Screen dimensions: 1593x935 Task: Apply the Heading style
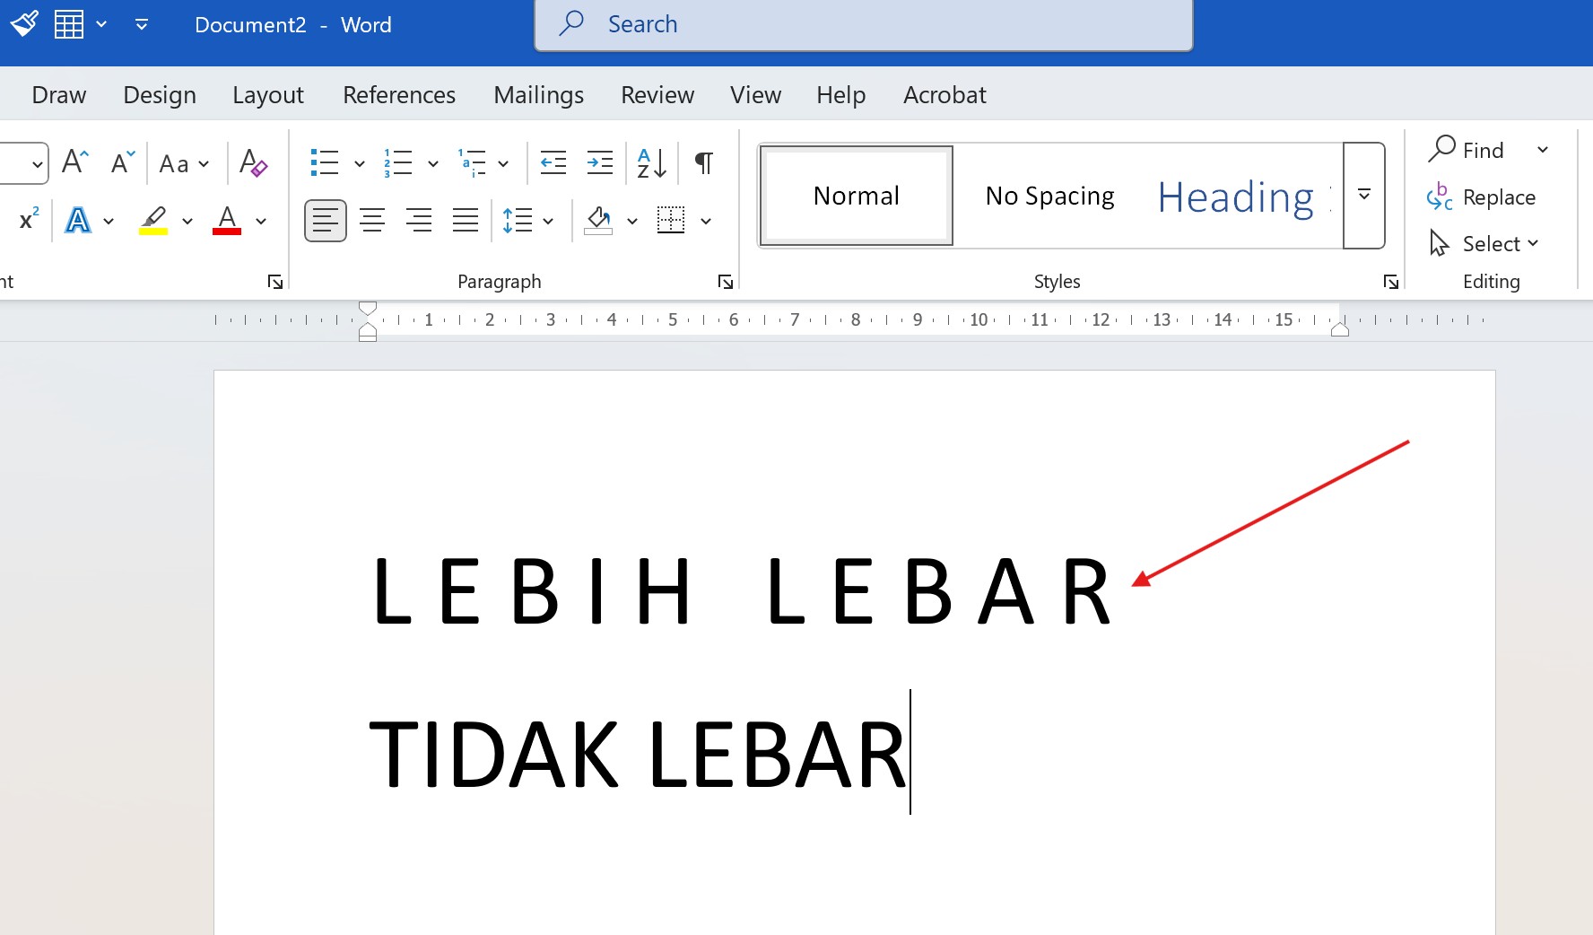point(1236,197)
